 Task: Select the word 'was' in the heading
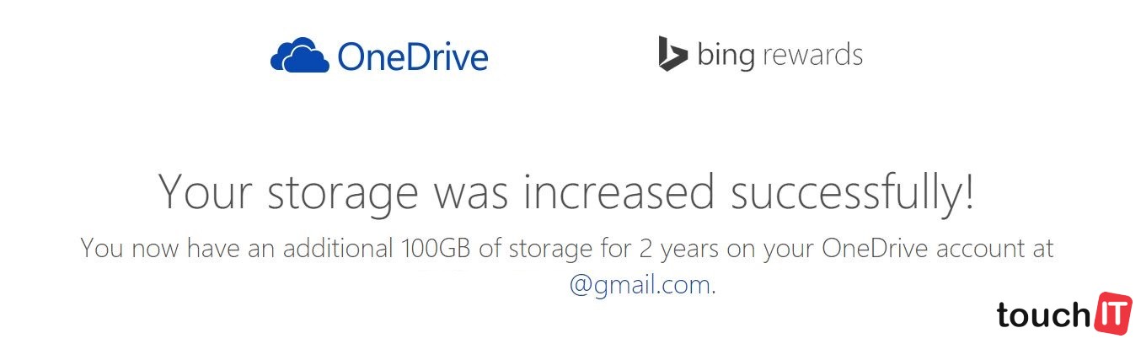470,193
